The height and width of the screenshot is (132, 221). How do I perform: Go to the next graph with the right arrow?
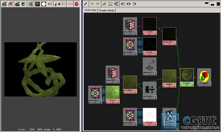(98, 4)
